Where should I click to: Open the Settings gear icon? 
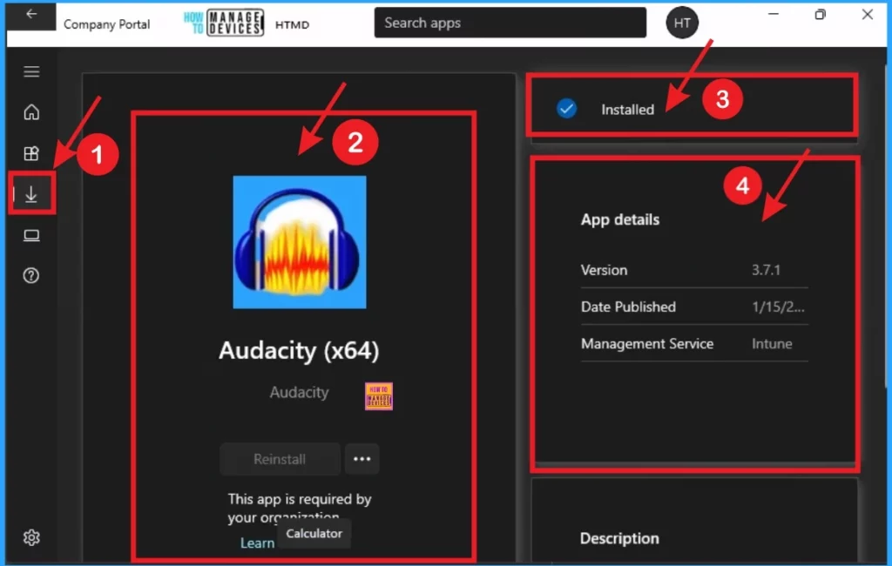[x=31, y=537]
